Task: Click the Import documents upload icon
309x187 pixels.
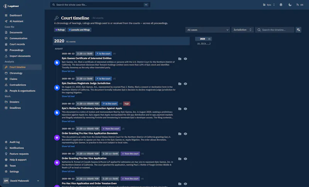Action: pyautogui.click(x=6, y=56)
